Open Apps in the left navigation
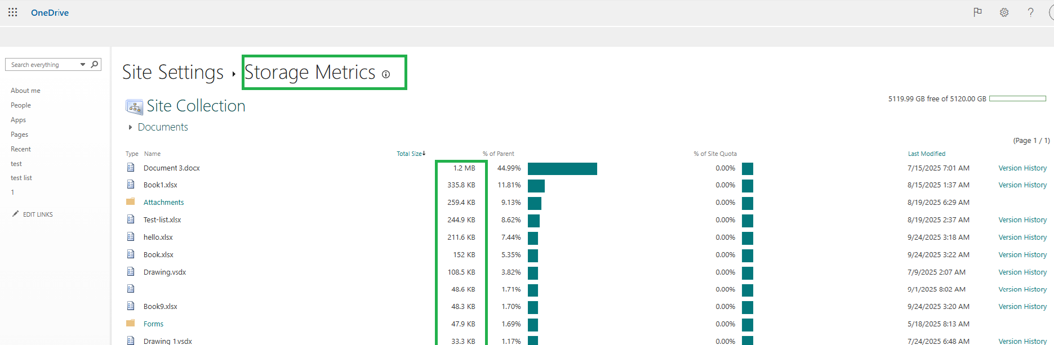Image resolution: width=1054 pixels, height=345 pixels. tap(18, 120)
